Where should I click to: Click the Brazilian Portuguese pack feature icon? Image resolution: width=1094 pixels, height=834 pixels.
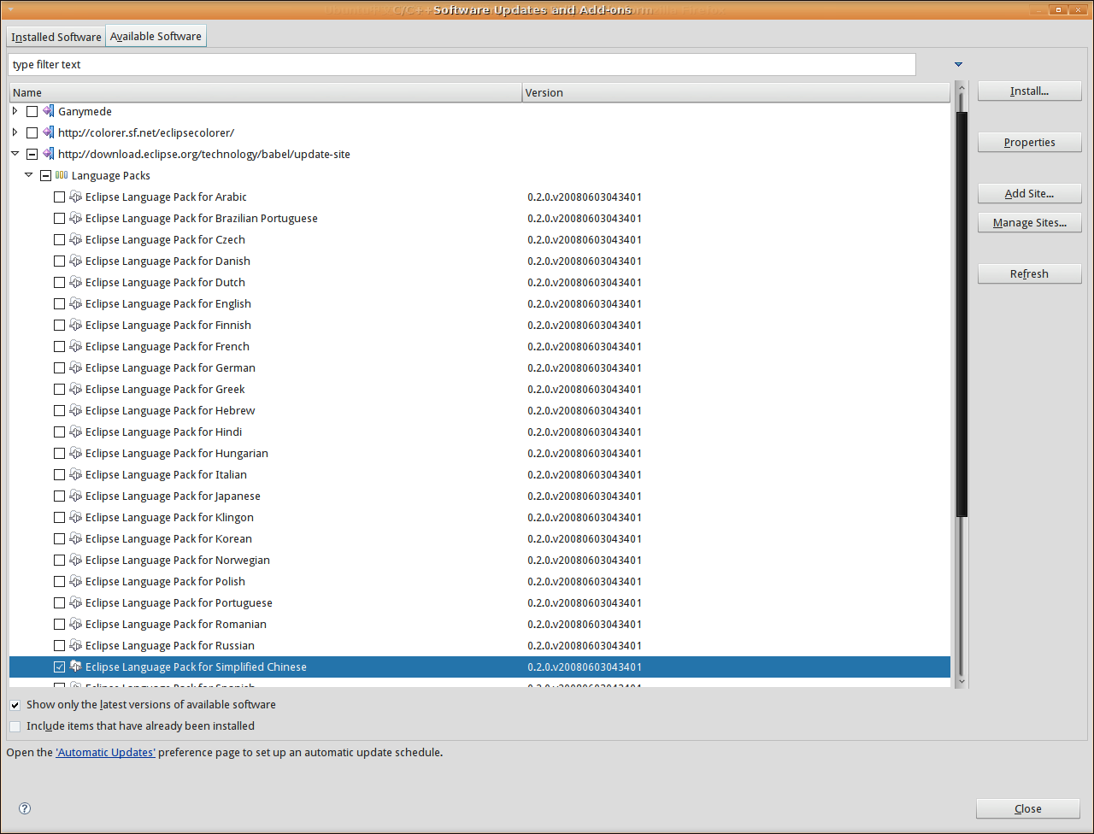76,218
